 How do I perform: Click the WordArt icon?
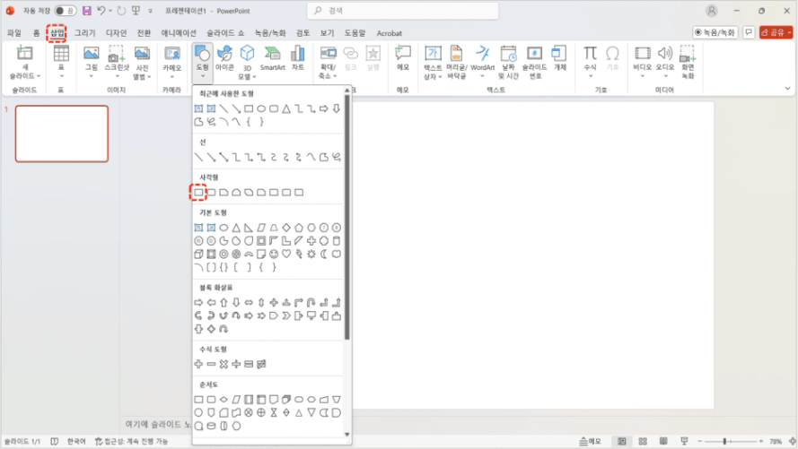pyautogui.click(x=482, y=58)
